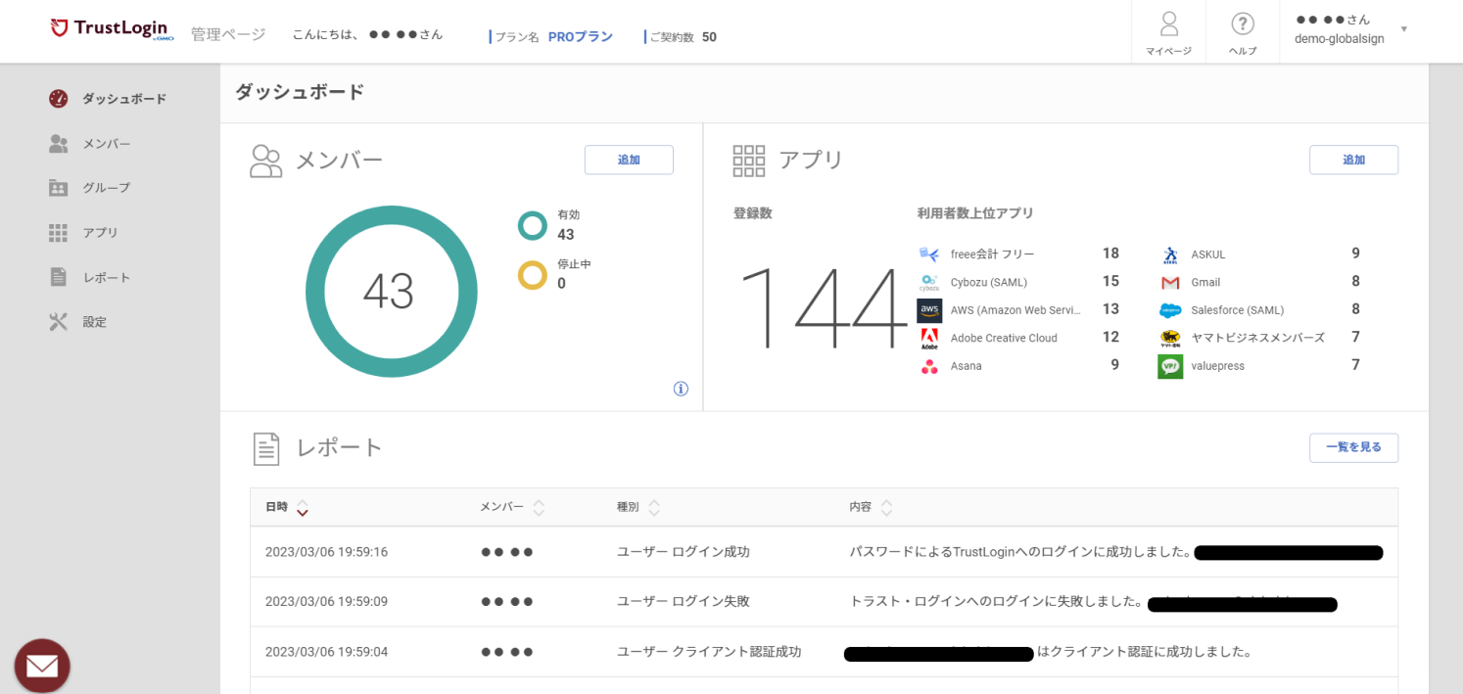Open the Settings menu in the sidebar
Screen dimensions: 1463x694
tap(94, 322)
